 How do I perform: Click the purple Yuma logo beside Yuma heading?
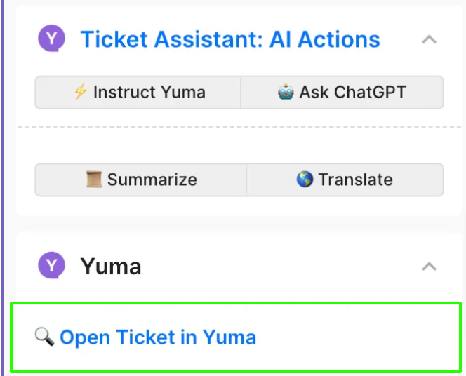click(x=52, y=265)
